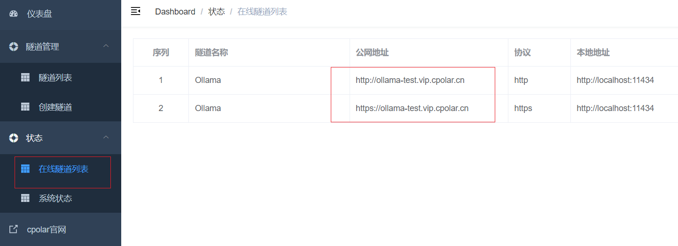The image size is (678, 246).
Task: Click the dashboard gauge icon in sidebar
Action: coord(14,14)
